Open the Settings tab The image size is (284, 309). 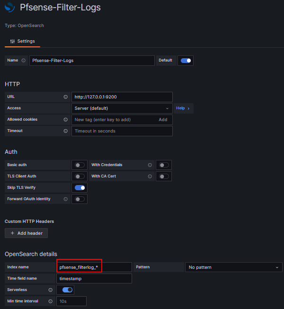(x=22, y=41)
